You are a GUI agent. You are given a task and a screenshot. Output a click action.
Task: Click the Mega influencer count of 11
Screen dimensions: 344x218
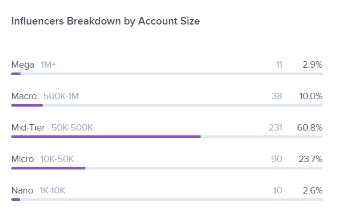(279, 65)
